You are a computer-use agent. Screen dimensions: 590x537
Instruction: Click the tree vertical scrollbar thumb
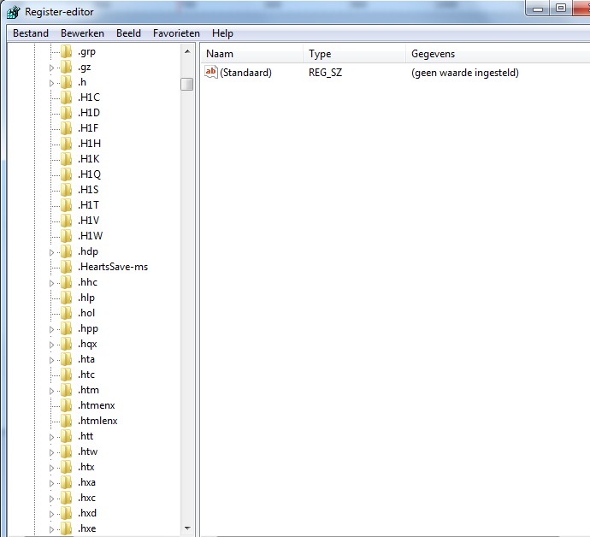pos(187,85)
